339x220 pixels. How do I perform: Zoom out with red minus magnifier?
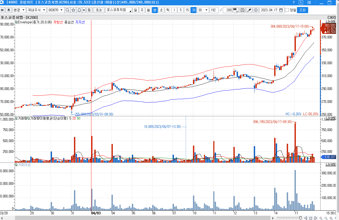(x=326, y=218)
